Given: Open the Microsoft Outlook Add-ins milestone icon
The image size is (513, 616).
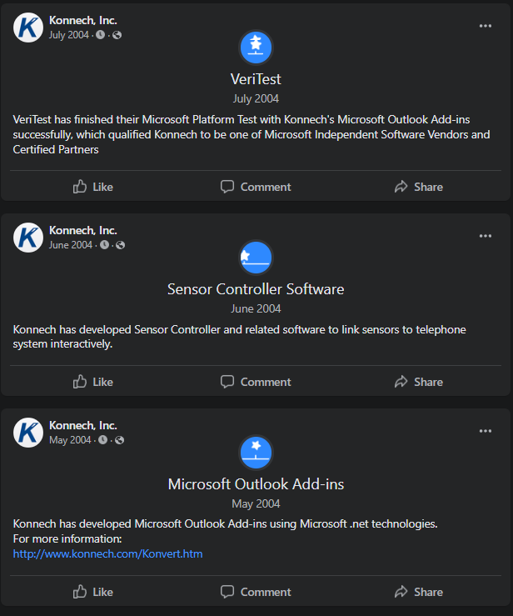Looking at the screenshot, I should (256, 452).
